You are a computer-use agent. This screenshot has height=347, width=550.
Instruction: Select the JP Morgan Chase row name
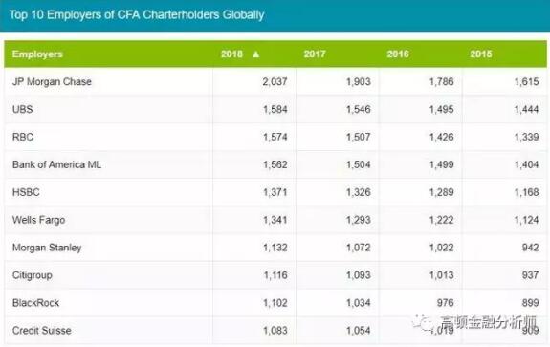[52, 81]
